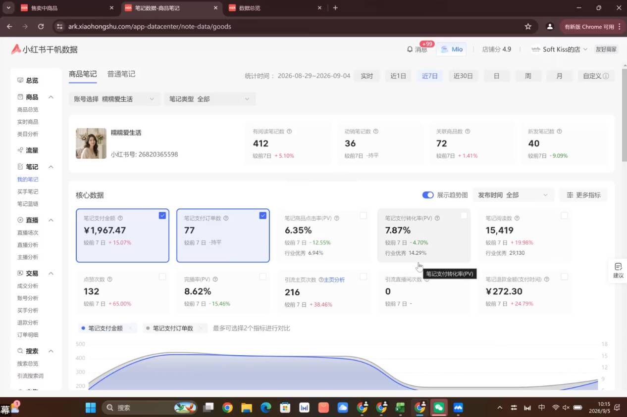Screen dimensions: 627x417
Task: Click question mark next to 笔记支付订单数
Action: click(x=226, y=218)
